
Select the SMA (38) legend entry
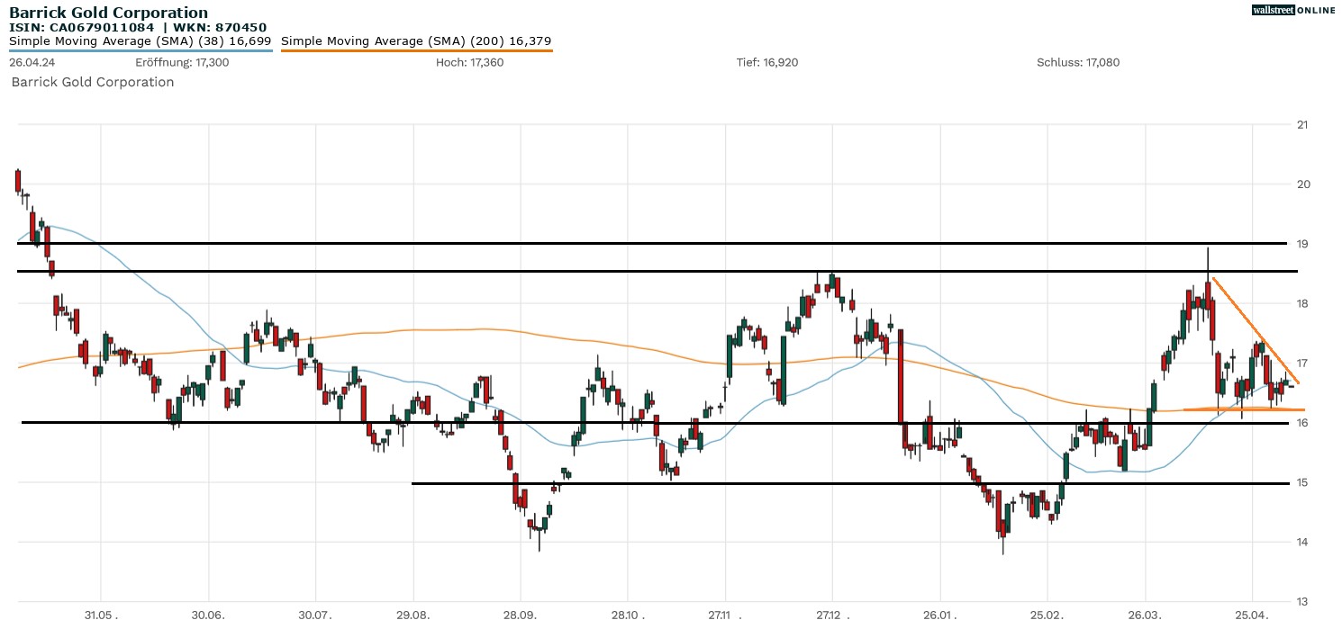141,40
